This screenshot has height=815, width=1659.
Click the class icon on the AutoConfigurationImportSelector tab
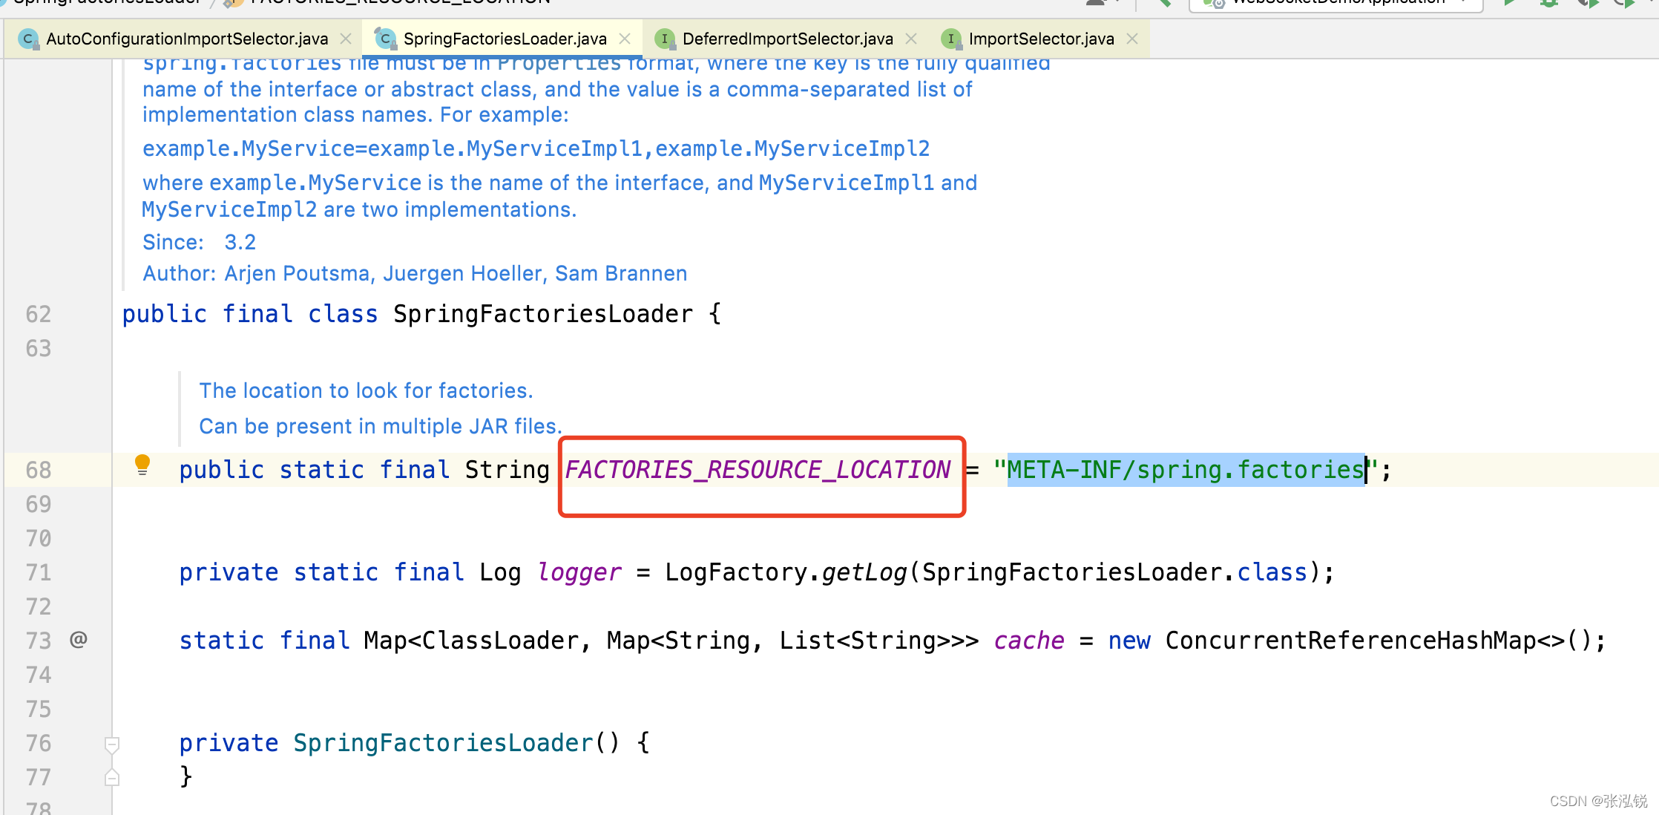(28, 39)
